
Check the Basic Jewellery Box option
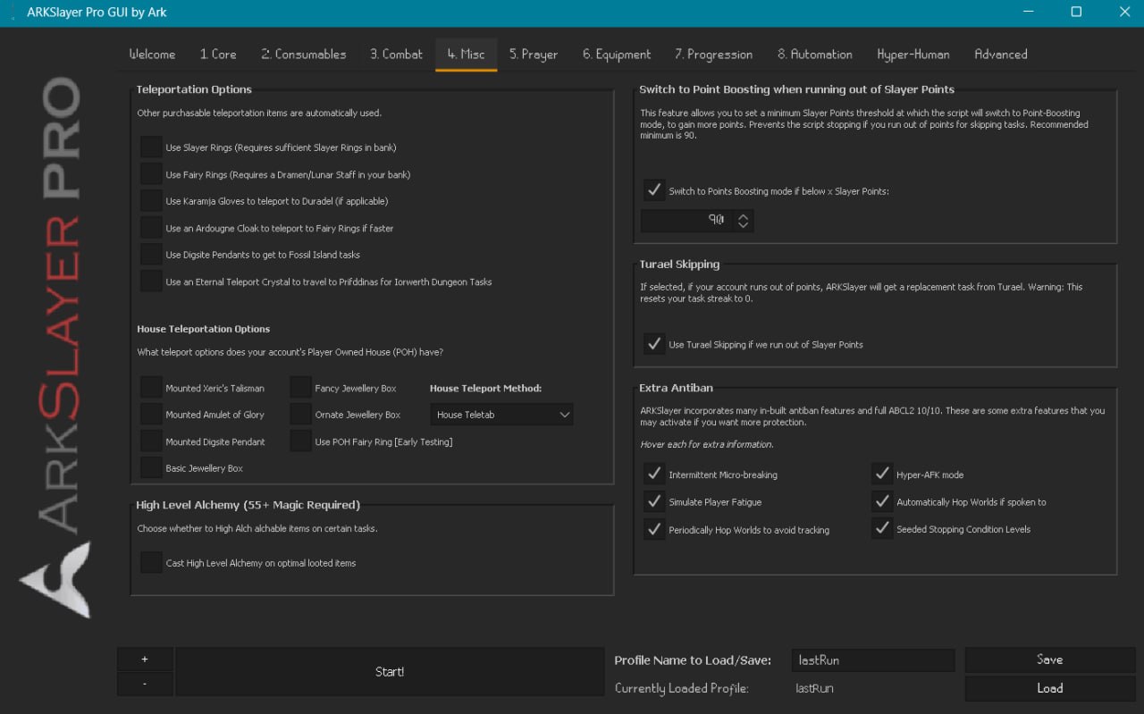click(x=151, y=468)
